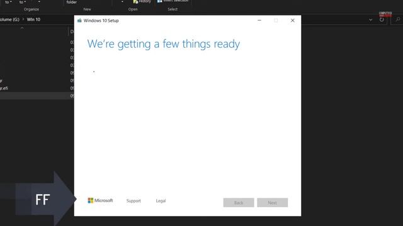
Task: Click the Microsoft logo in Setup footer
Action: [x=100, y=200]
